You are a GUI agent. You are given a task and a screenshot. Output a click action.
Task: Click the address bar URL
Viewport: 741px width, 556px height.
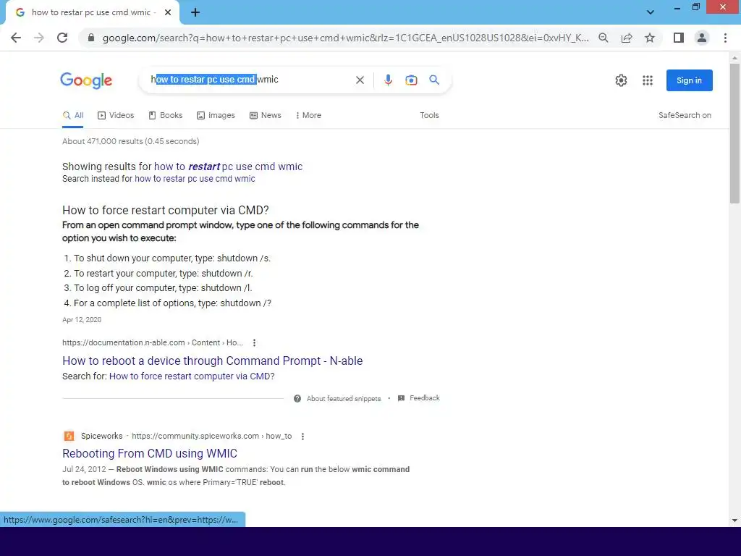coord(345,38)
